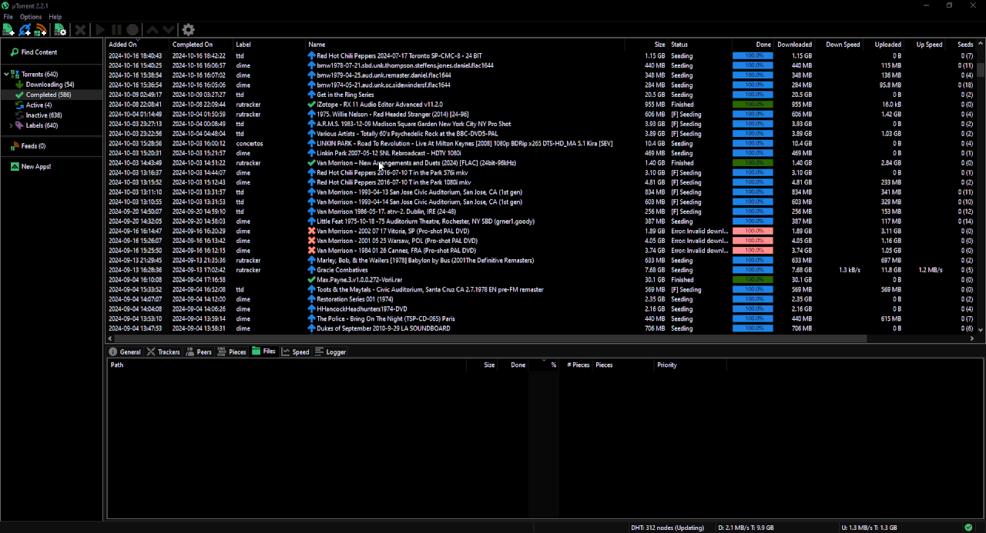Click red error icon for Vitoria torrent
986x533 pixels.
tap(312, 231)
